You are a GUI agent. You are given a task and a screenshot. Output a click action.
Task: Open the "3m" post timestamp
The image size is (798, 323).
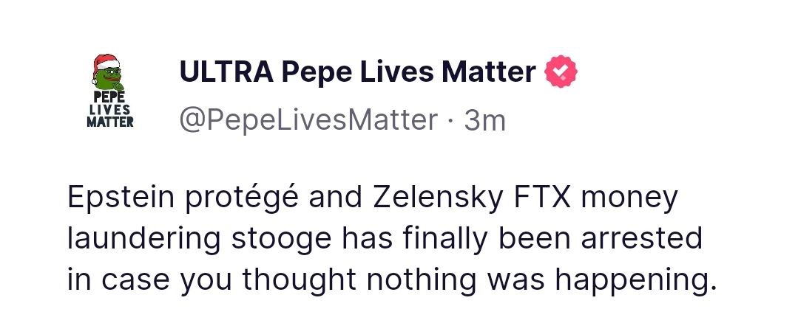[484, 119]
